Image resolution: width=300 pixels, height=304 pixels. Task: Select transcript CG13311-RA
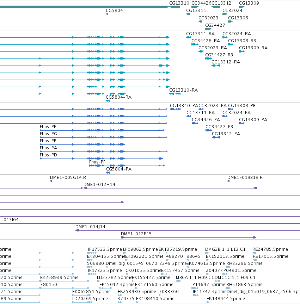pyautogui.click(x=200, y=34)
